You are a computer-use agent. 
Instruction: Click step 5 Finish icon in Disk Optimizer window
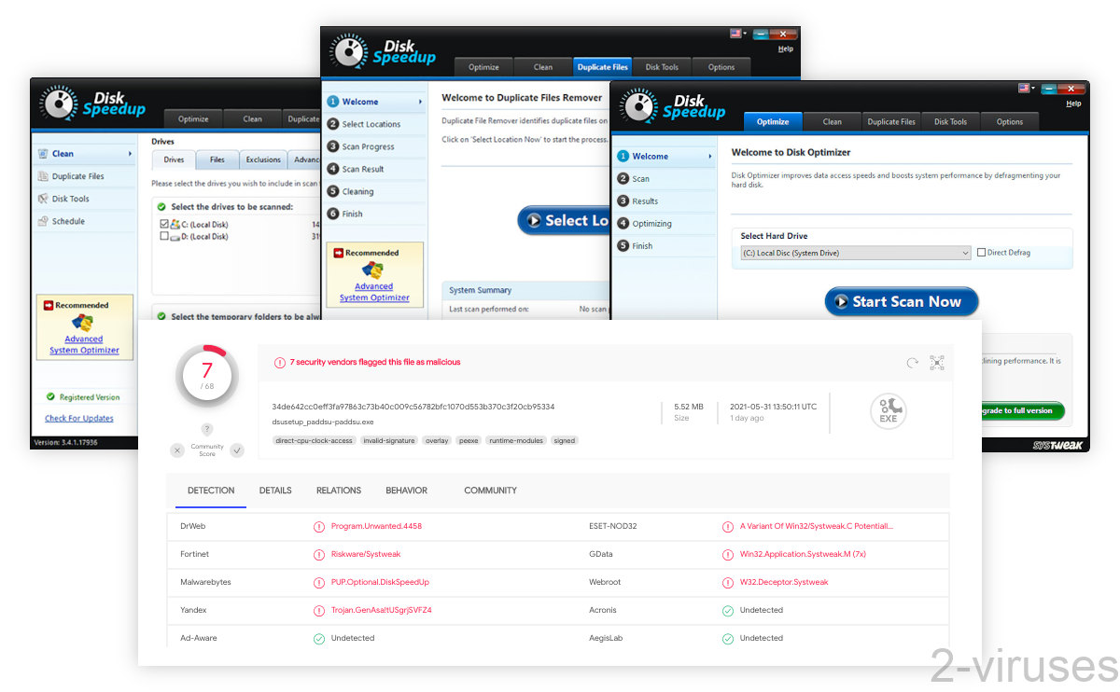pyautogui.click(x=623, y=246)
